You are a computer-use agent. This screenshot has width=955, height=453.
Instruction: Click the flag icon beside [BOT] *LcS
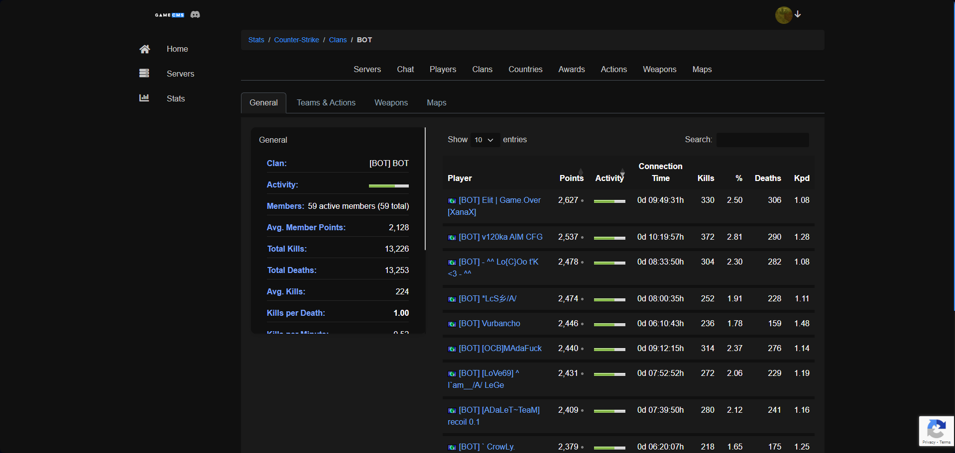[x=452, y=299]
